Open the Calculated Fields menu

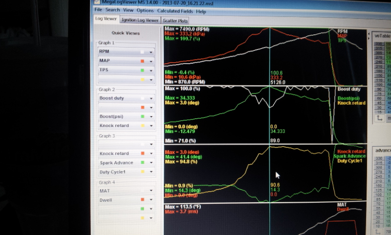[x=175, y=11]
